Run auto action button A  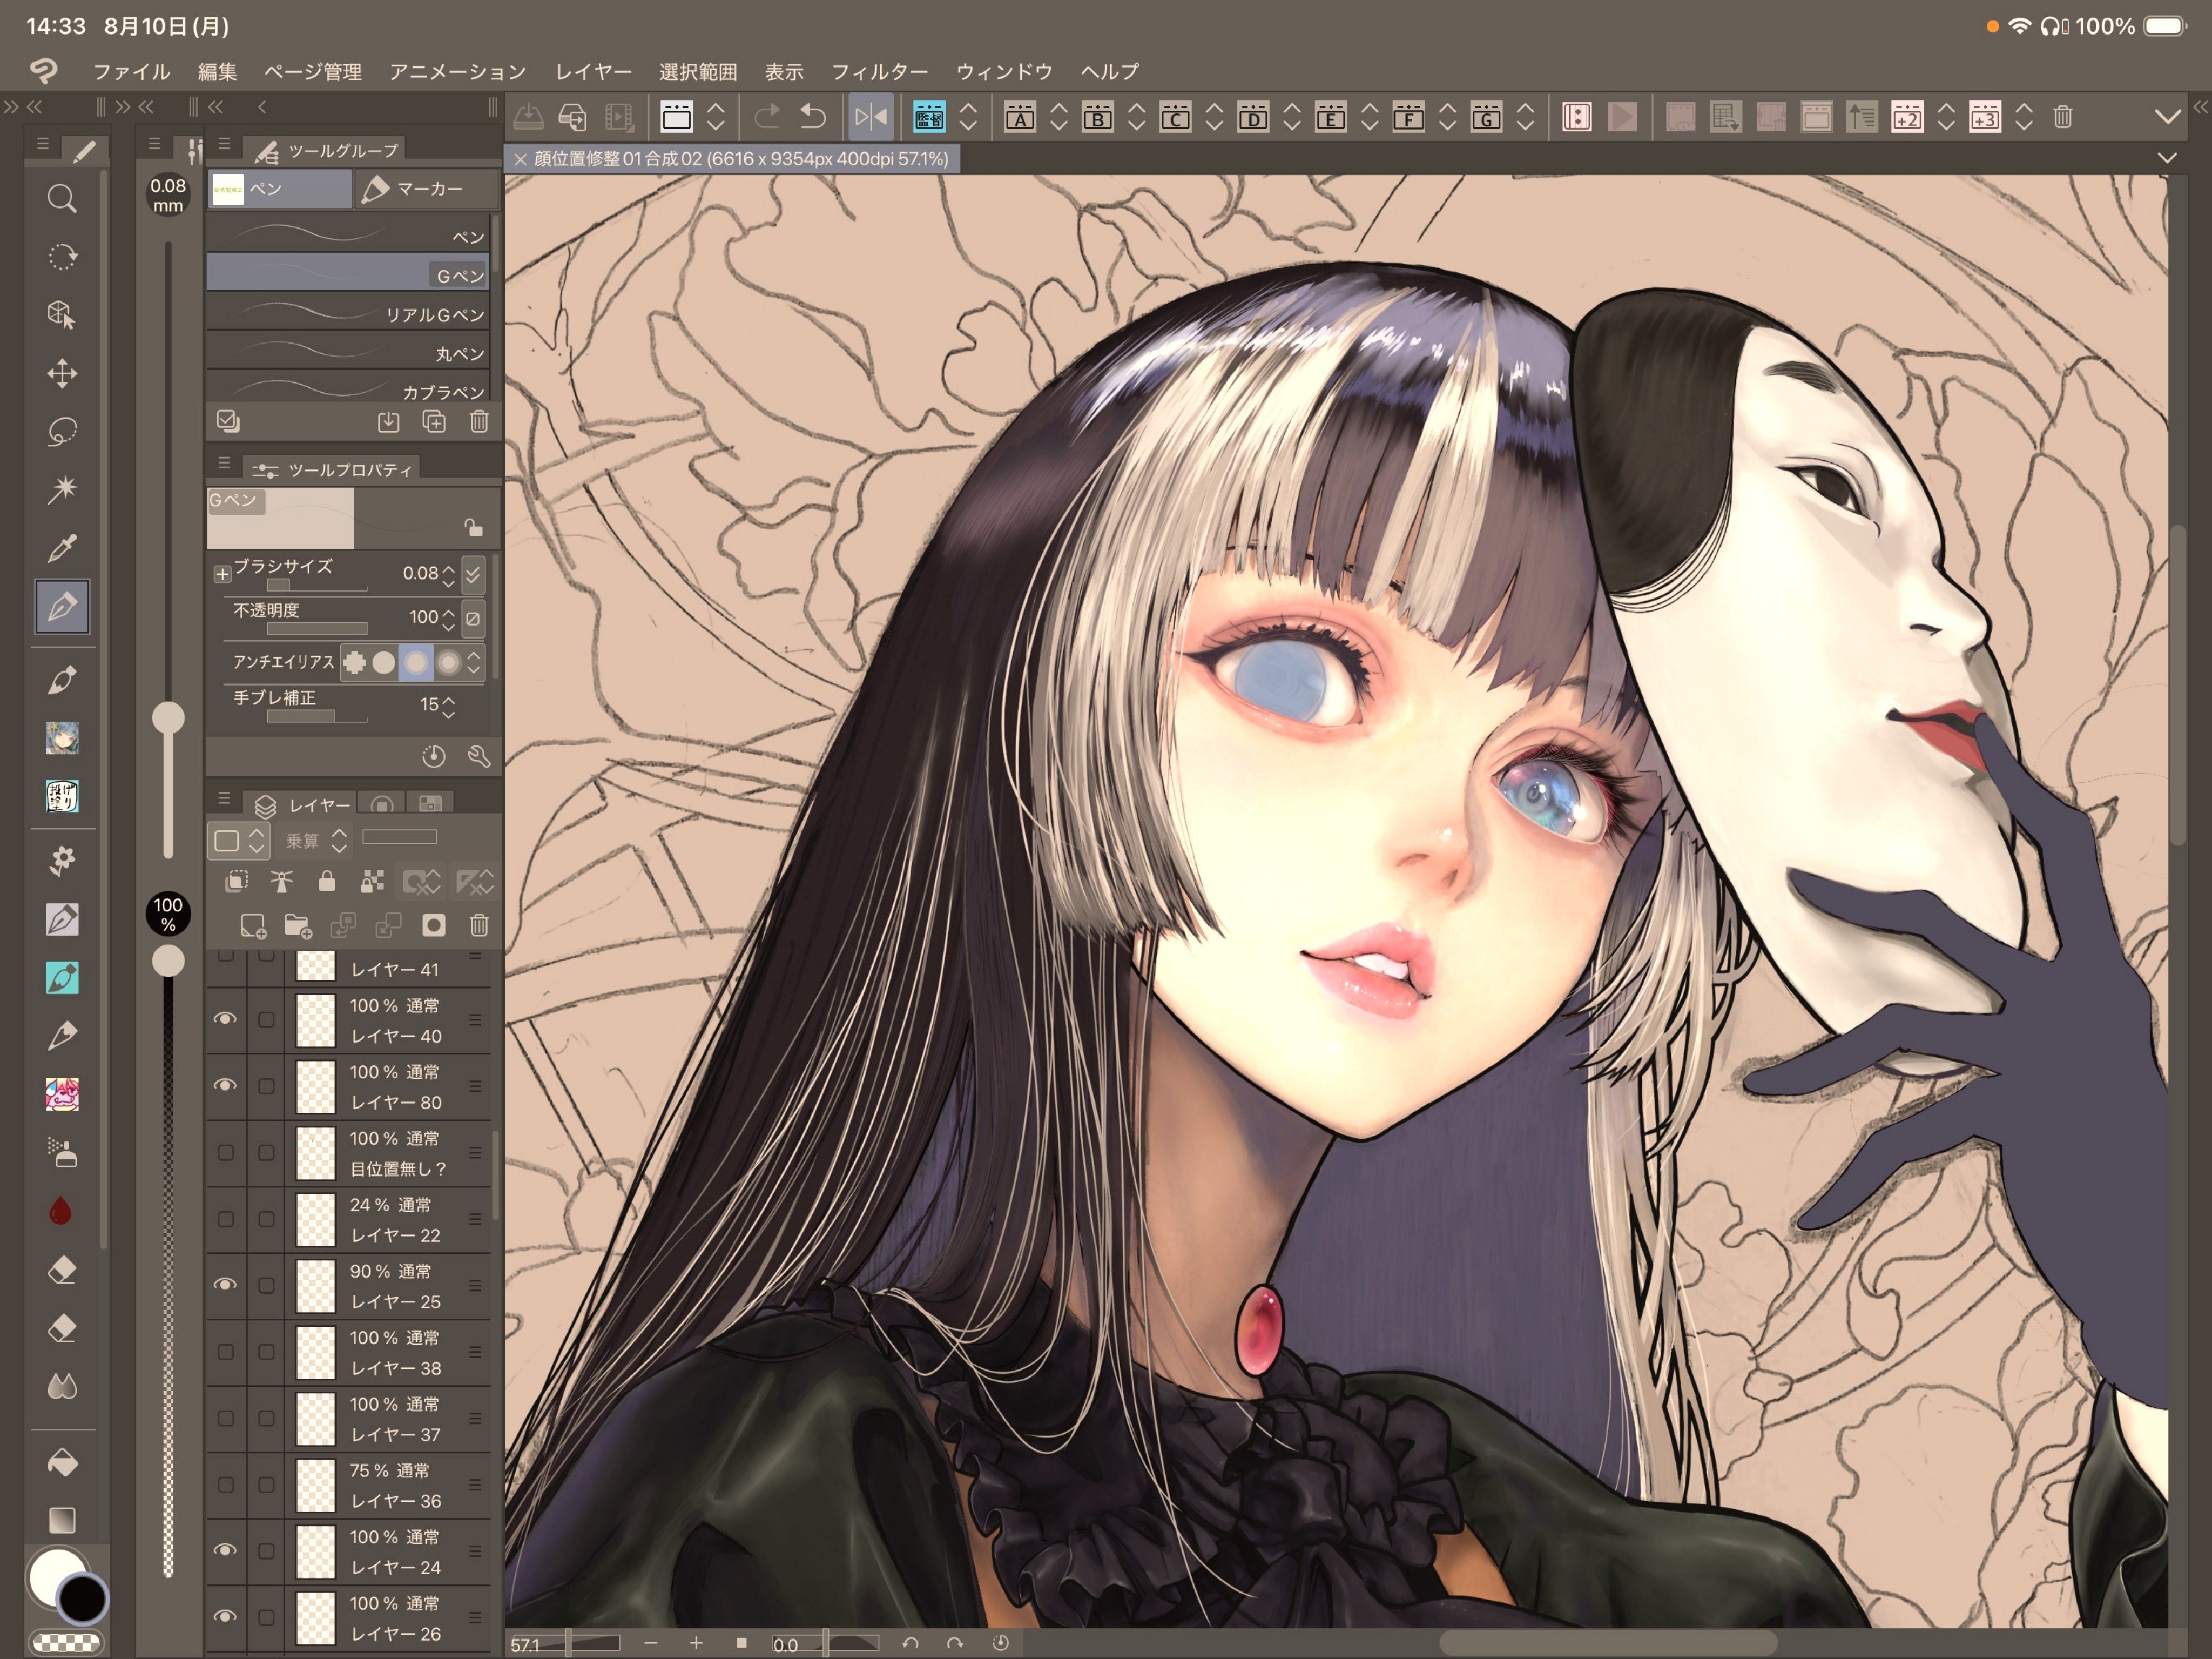[x=1020, y=117]
